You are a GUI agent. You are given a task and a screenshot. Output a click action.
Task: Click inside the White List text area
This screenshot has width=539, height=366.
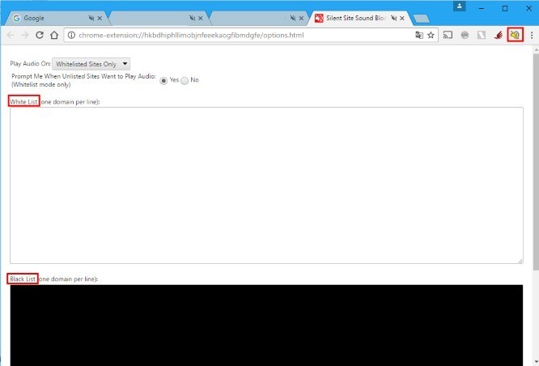[266, 185]
